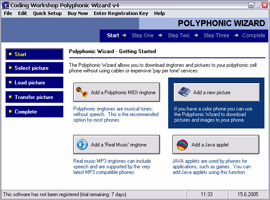Click Complete in the top progress bar

[x=254, y=36]
